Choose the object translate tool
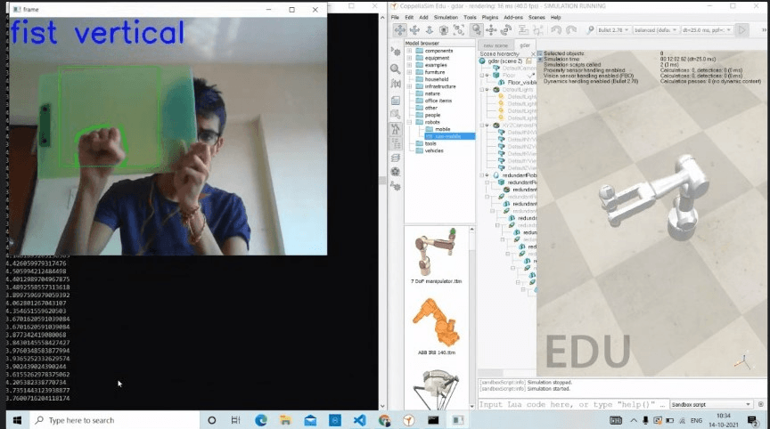This screenshot has height=429, width=770. point(491,30)
